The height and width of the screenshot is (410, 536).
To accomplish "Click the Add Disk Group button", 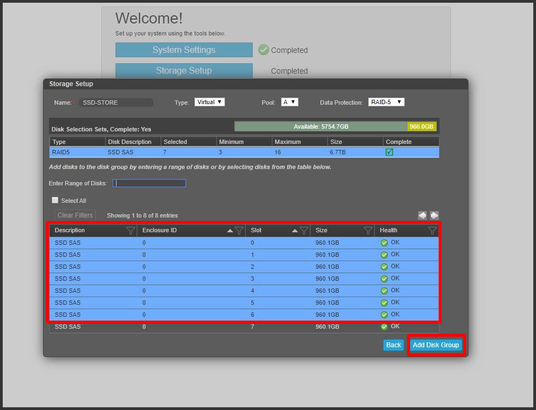I will click(x=436, y=345).
